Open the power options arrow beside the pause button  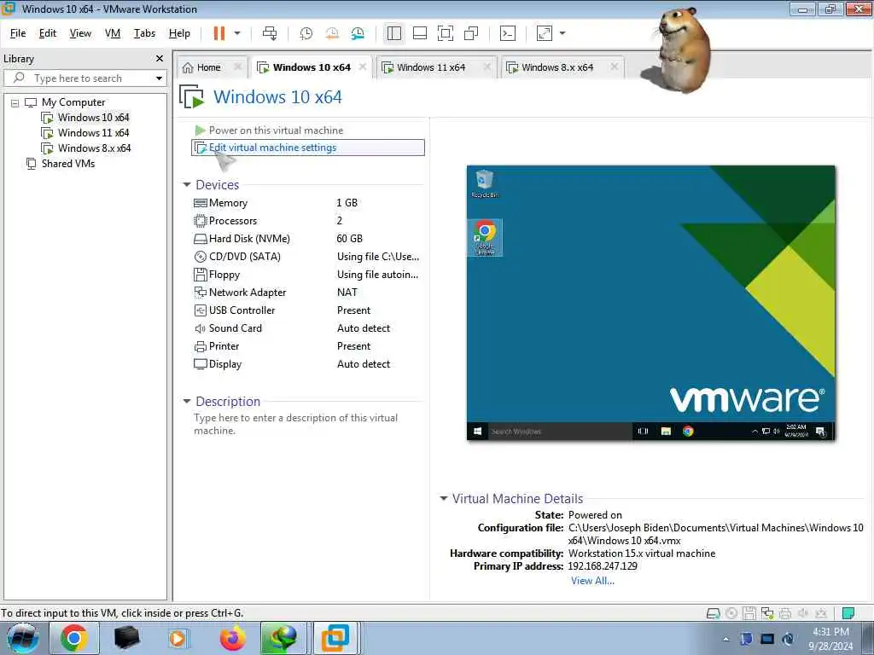(237, 33)
